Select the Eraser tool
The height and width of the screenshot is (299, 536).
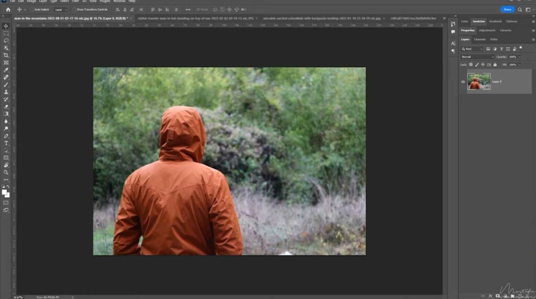(x=6, y=107)
